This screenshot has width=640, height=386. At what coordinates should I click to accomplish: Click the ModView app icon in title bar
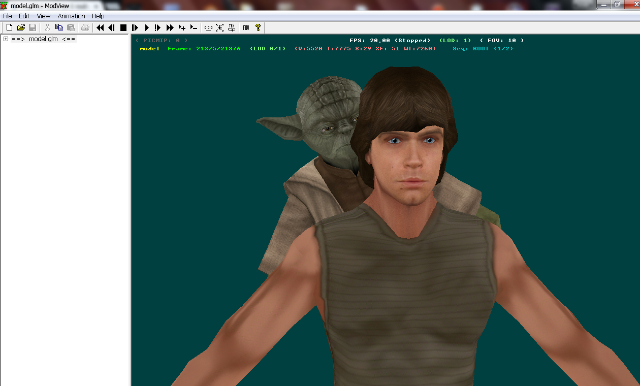pos(5,6)
